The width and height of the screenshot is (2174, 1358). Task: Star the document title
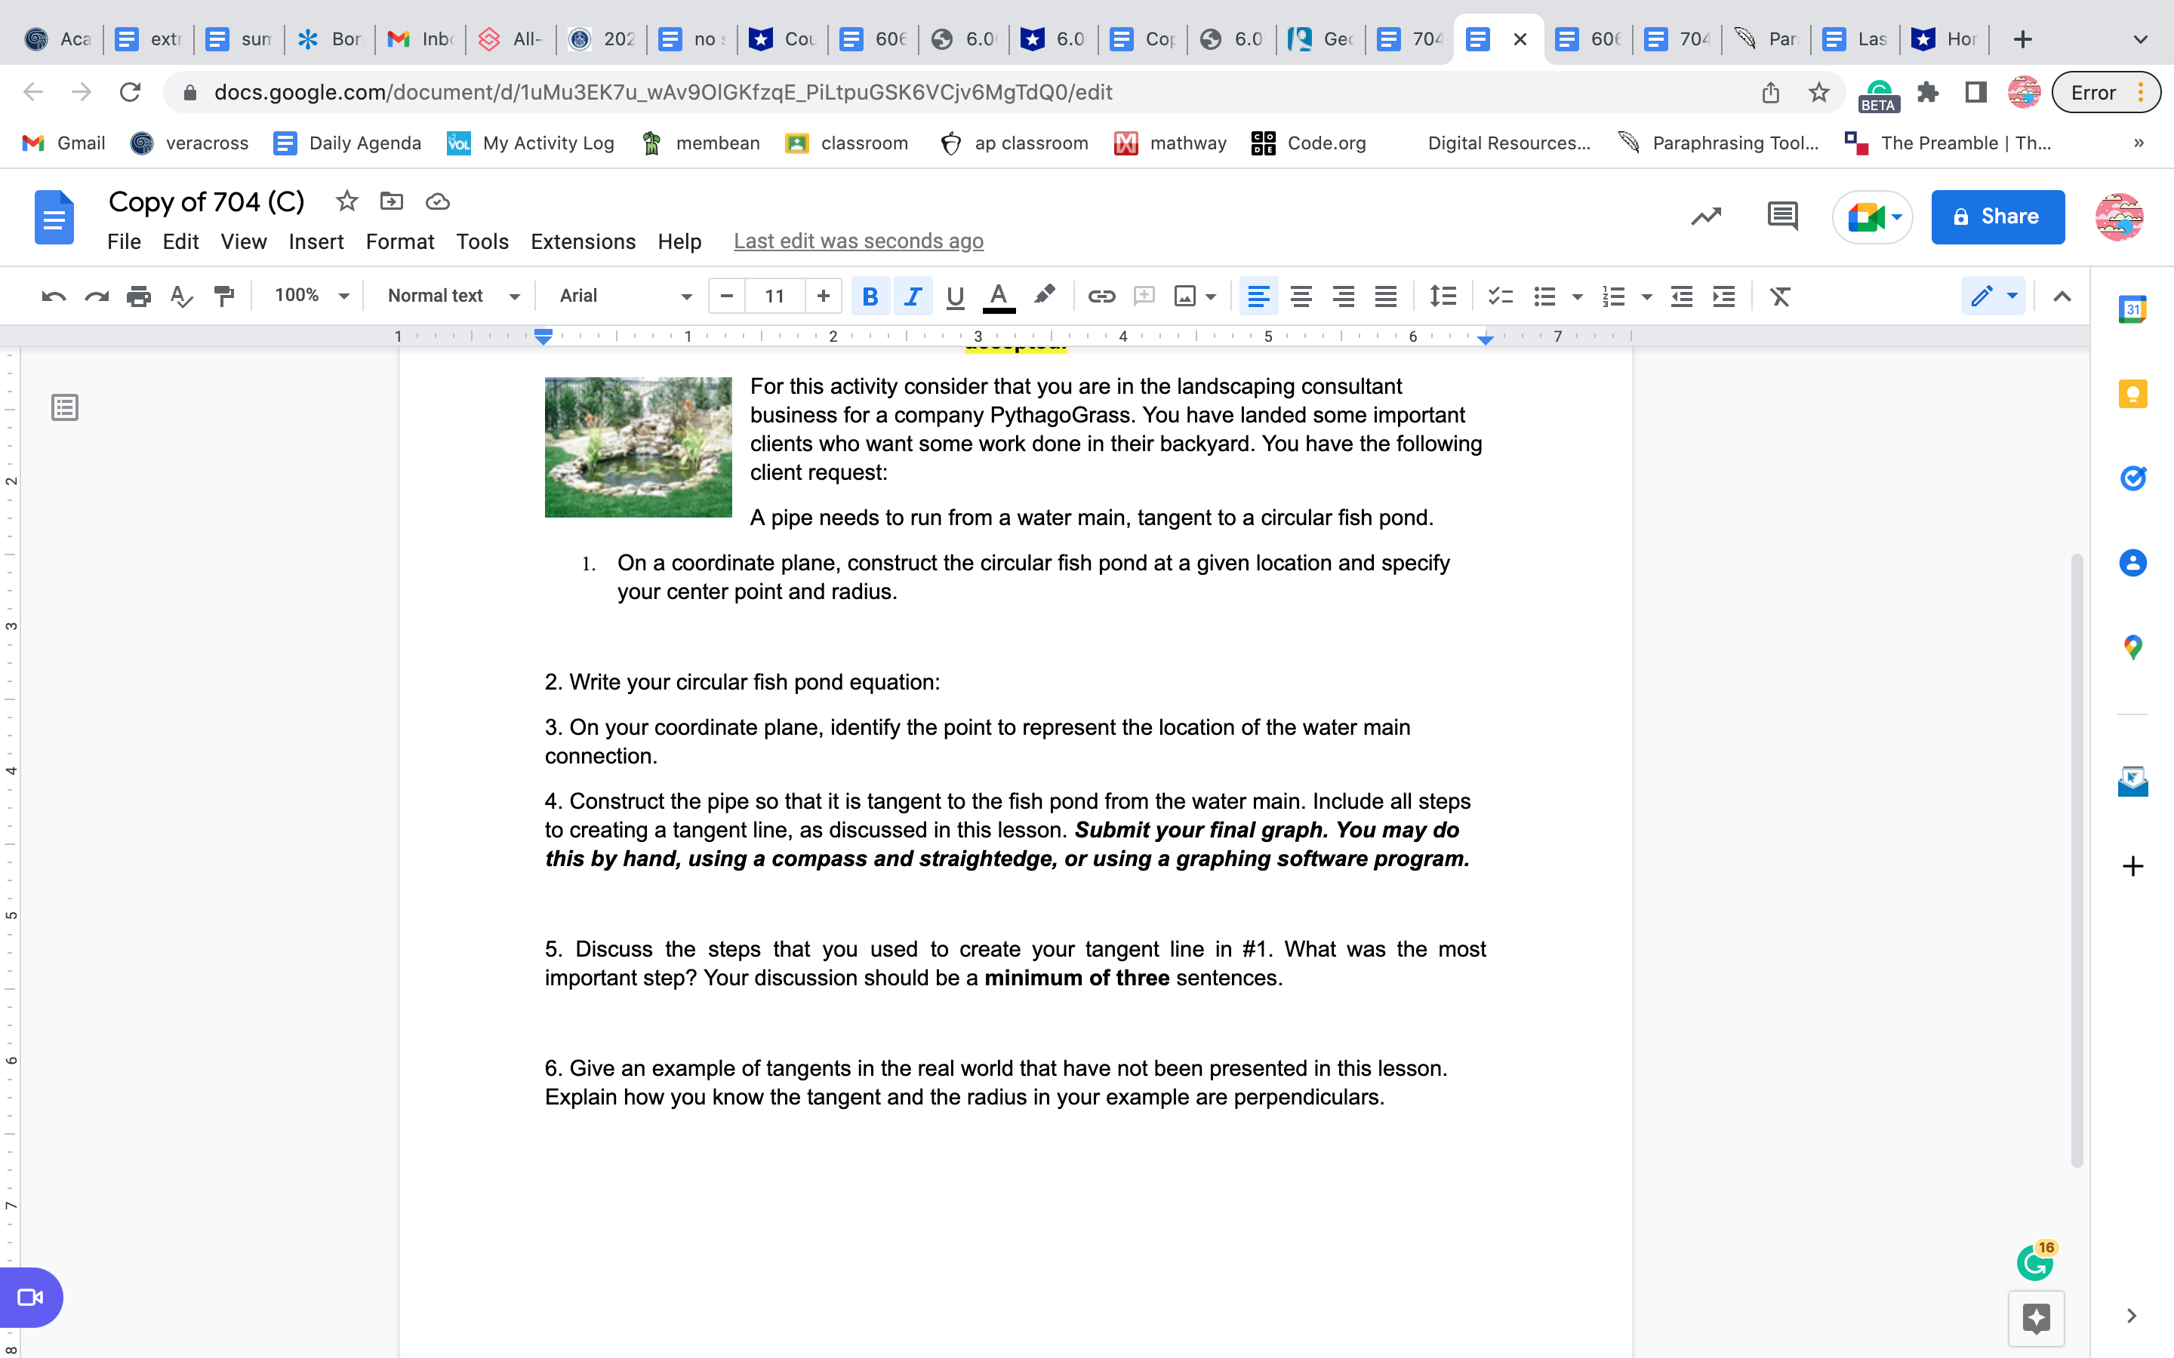tap(346, 201)
